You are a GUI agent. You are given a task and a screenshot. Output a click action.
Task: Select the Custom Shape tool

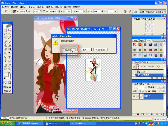9,61
